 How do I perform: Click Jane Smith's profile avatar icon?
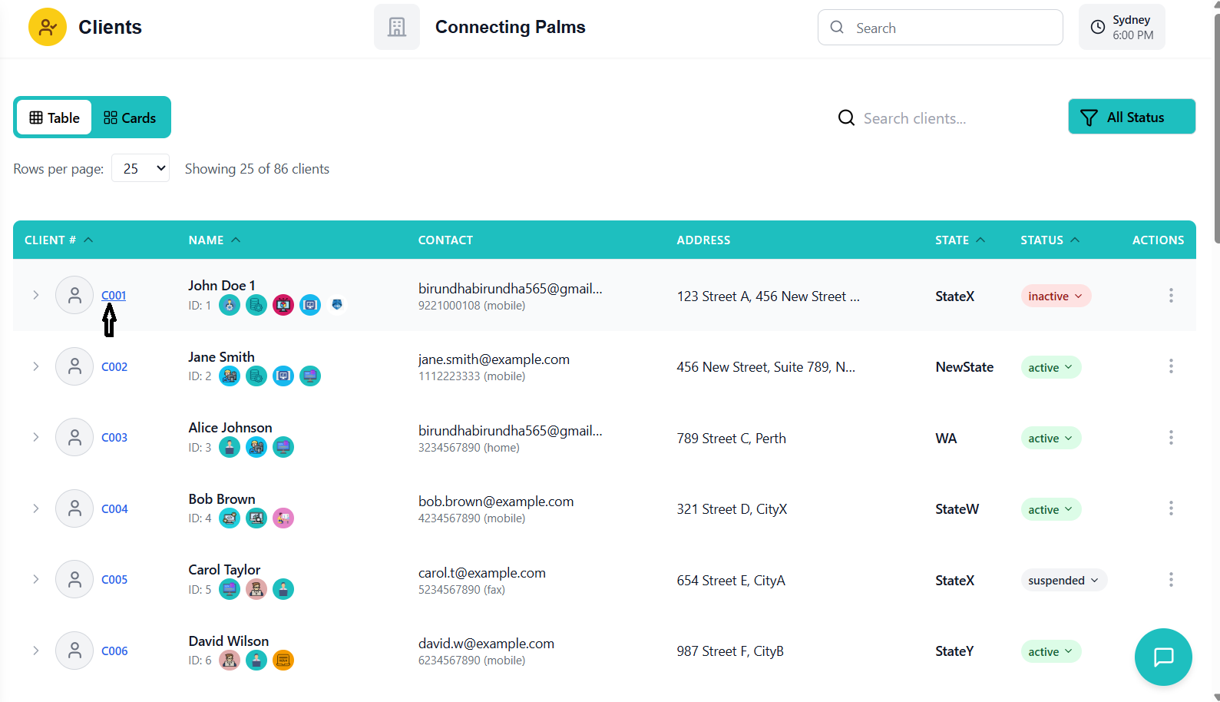pos(74,366)
